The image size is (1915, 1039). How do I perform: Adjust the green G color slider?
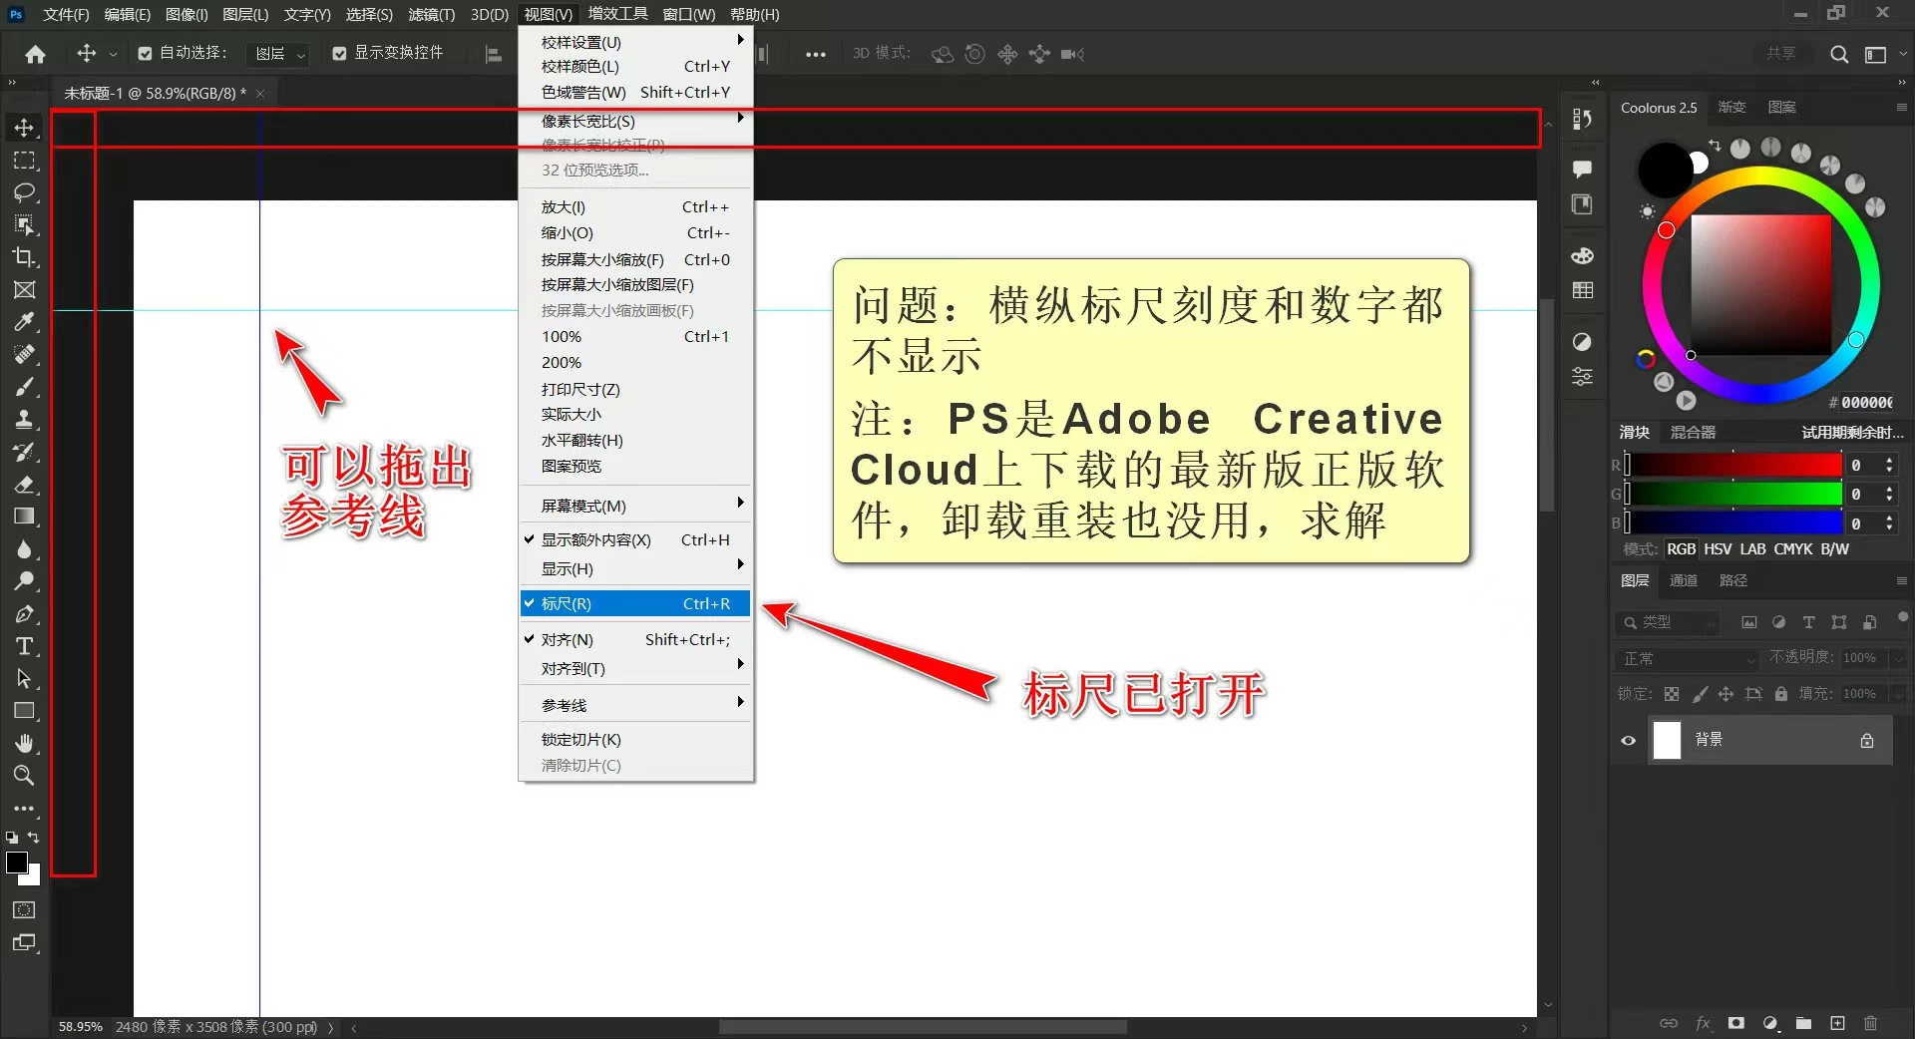coord(1733,494)
